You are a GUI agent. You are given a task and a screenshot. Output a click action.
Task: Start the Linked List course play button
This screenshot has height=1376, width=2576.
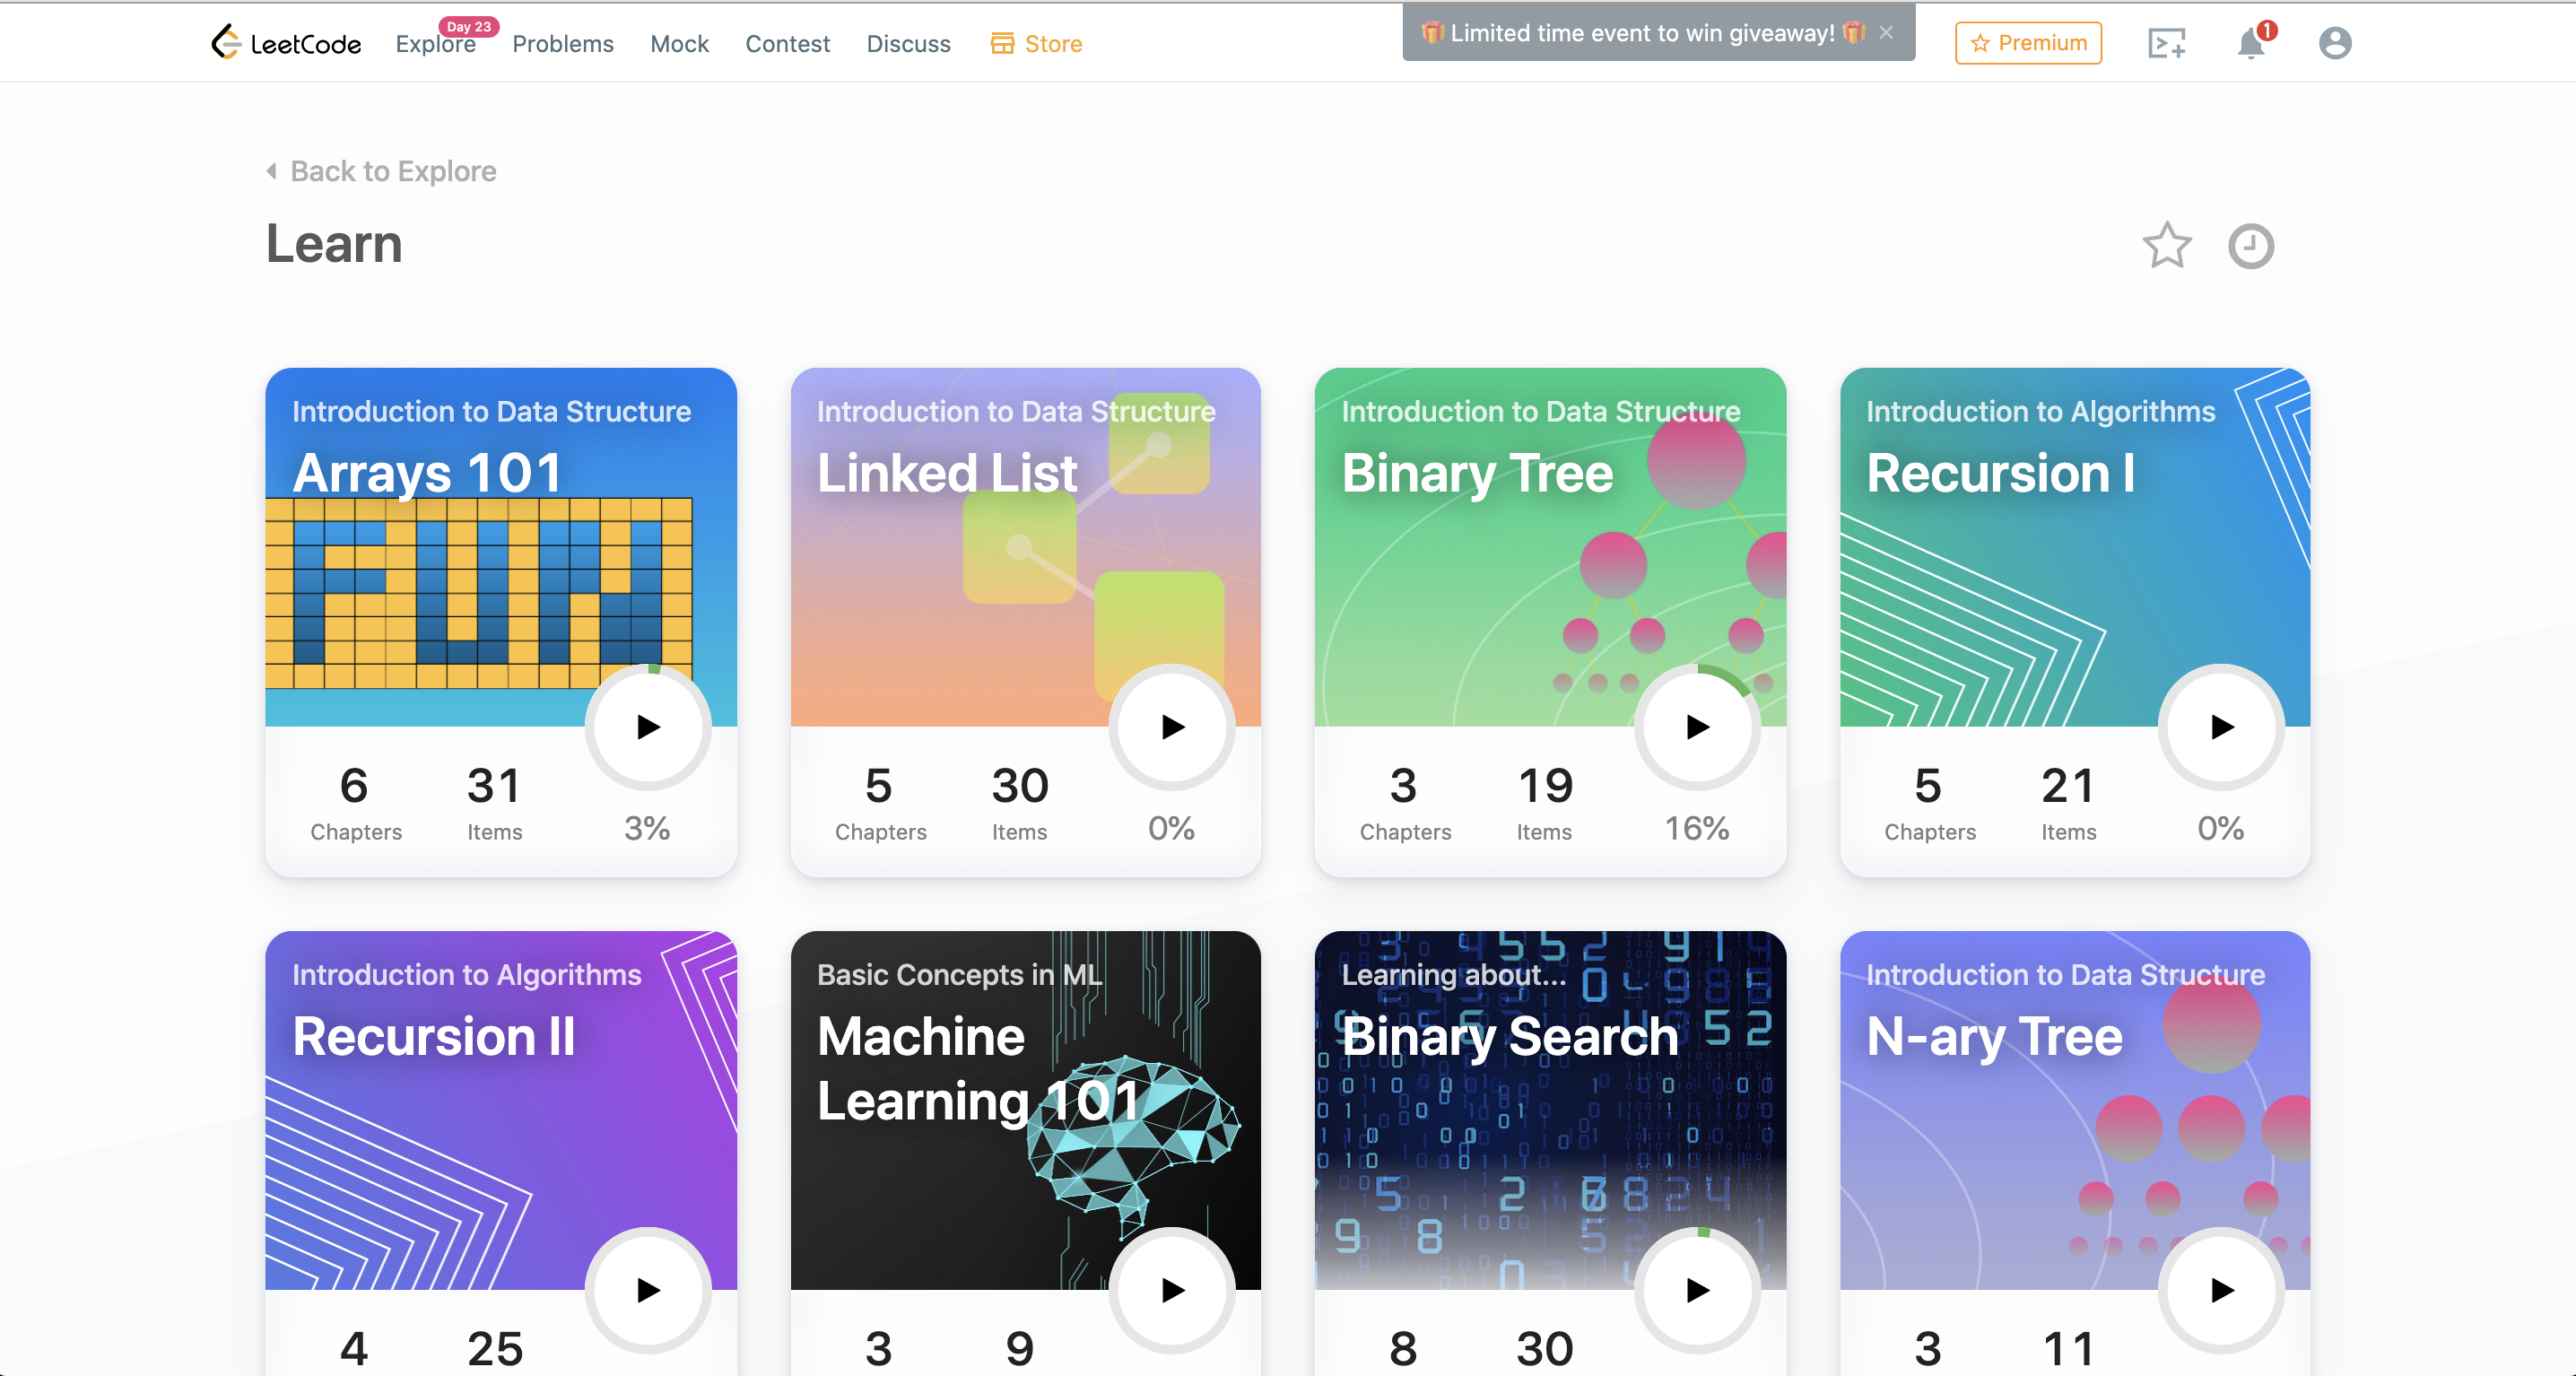pyautogui.click(x=1172, y=727)
